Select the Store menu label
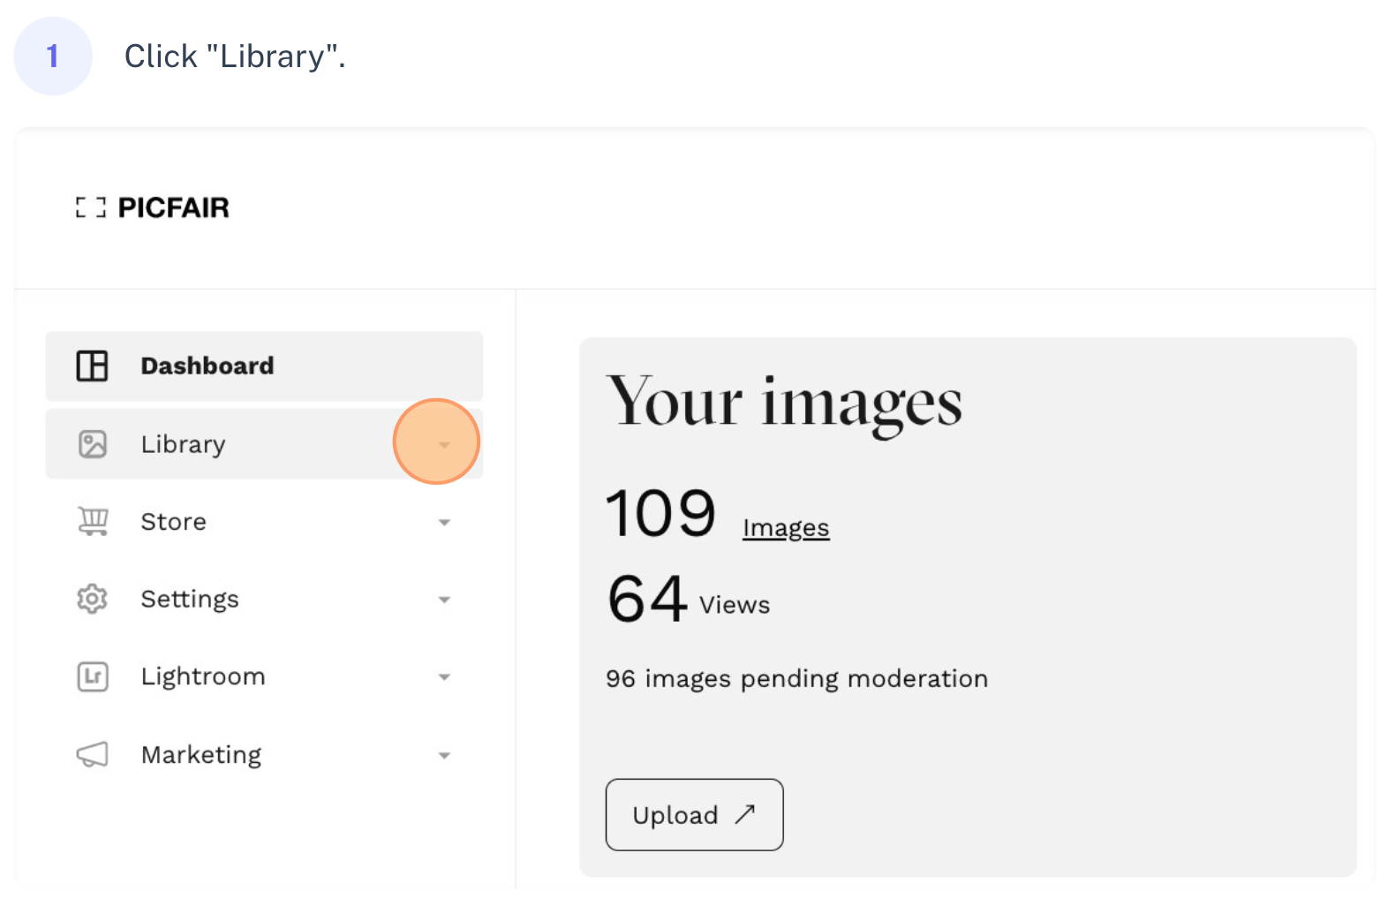1395x906 pixels. pos(173,522)
